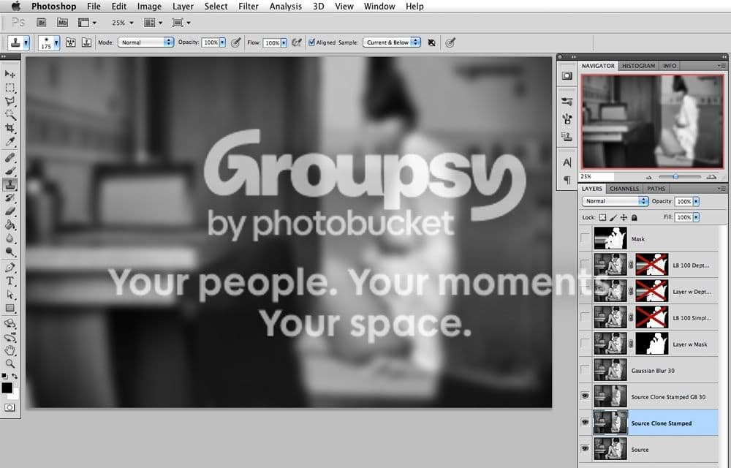Viewport: 731px width, 468px height.
Task: Open Arrange Documents dropdown
Action: pos(154,23)
